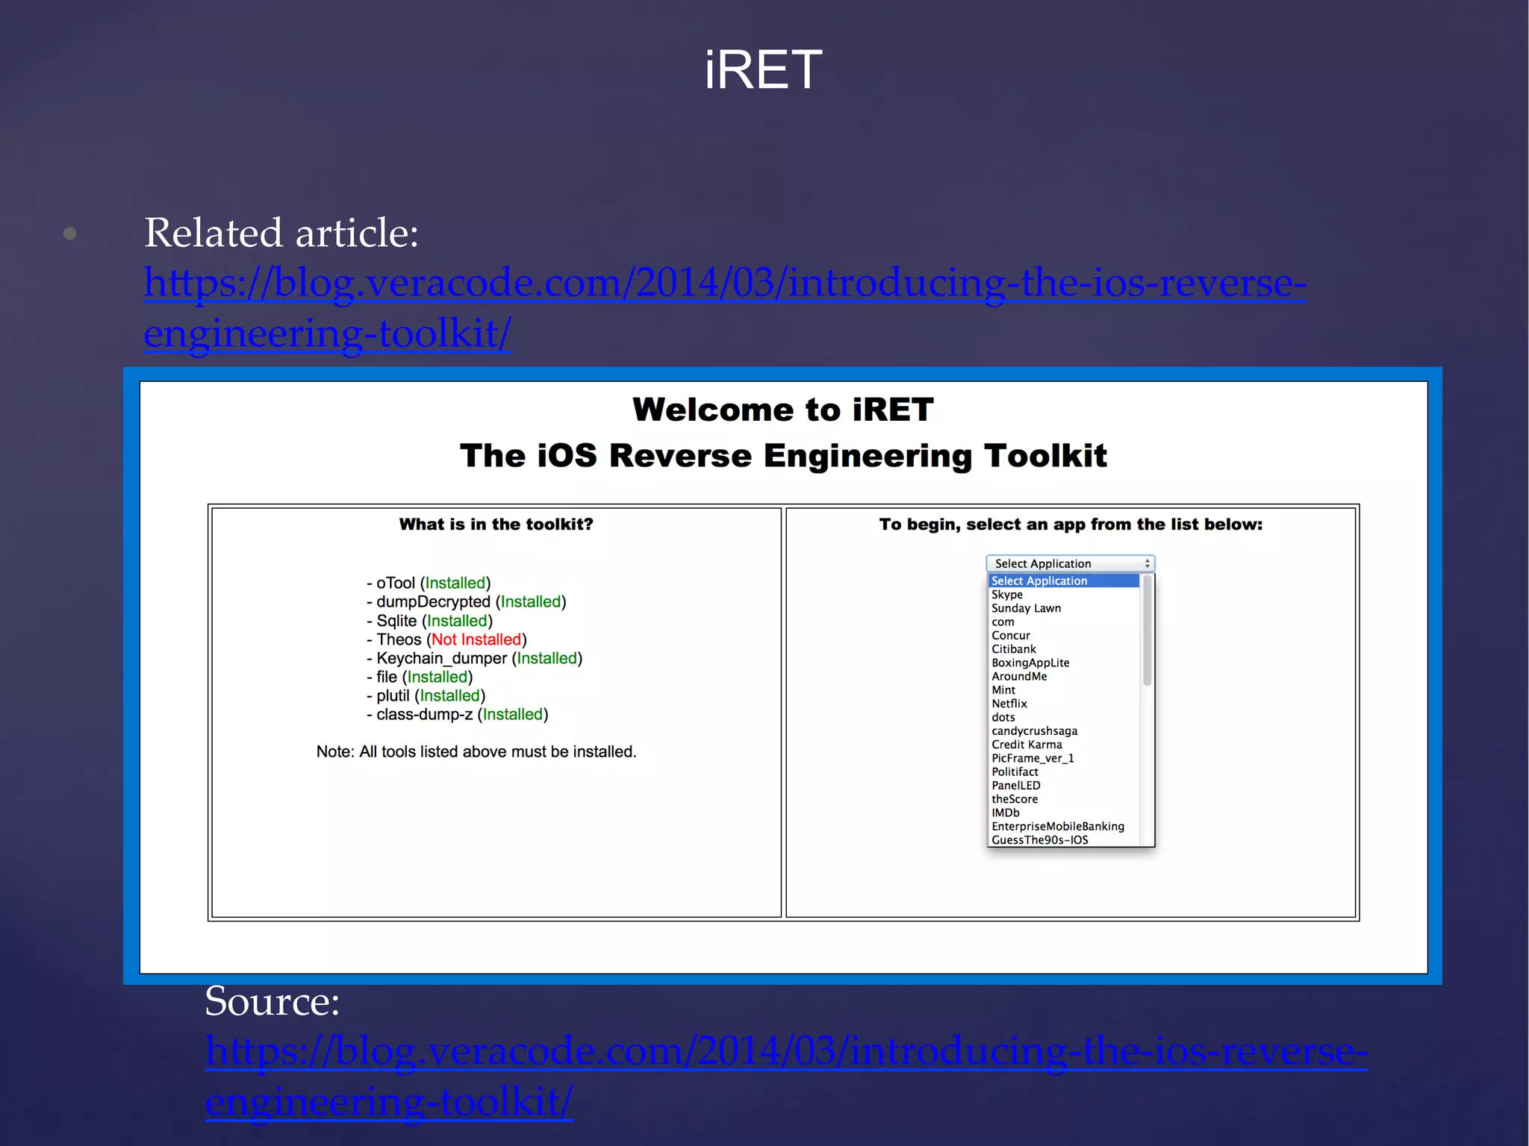Choose the highlighted Select Application entry
The height and width of the screenshot is (1146, 1529).
(x=1064, y=580)
